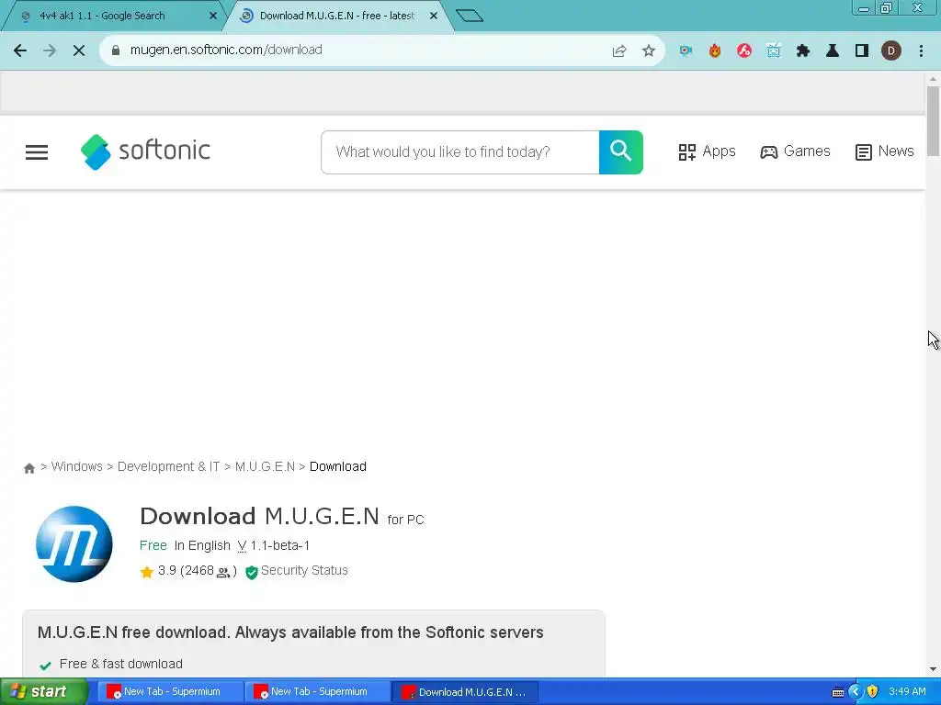The height and width of the screenshot is (705, 941).
Task: Click the address bar URL
Action: (x=226, y=50)
